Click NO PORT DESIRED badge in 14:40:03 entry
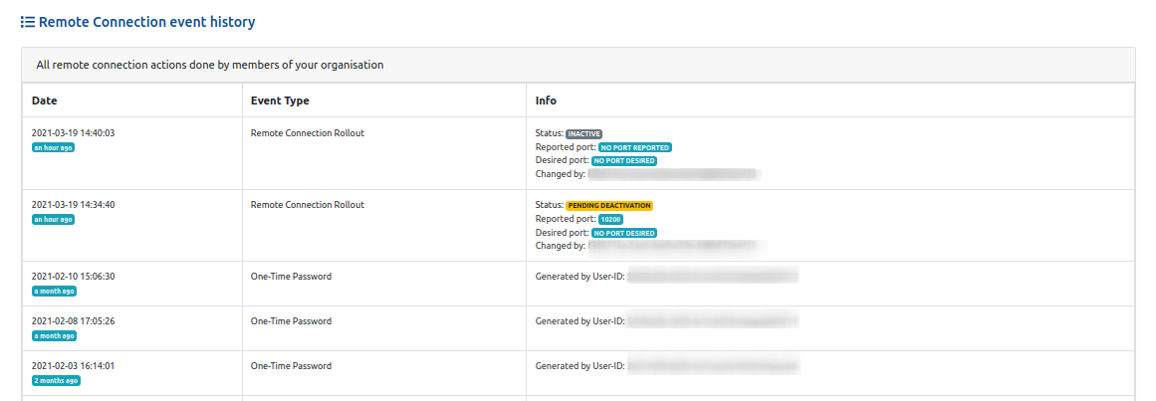This screenshot has width=1156, height=401. click(x=624, y=160)
